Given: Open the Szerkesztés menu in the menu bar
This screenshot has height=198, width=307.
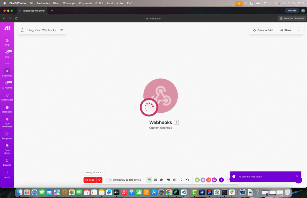Looking at the screenshot, I should pos(43,3).
